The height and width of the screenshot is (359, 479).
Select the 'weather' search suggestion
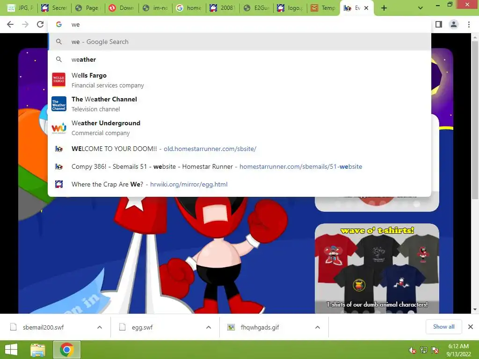[239, 59]
